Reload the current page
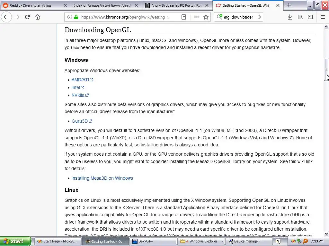 27,17
